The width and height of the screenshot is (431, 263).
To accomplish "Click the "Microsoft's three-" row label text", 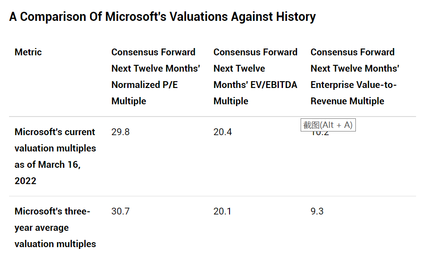I will tap(53, 211).
